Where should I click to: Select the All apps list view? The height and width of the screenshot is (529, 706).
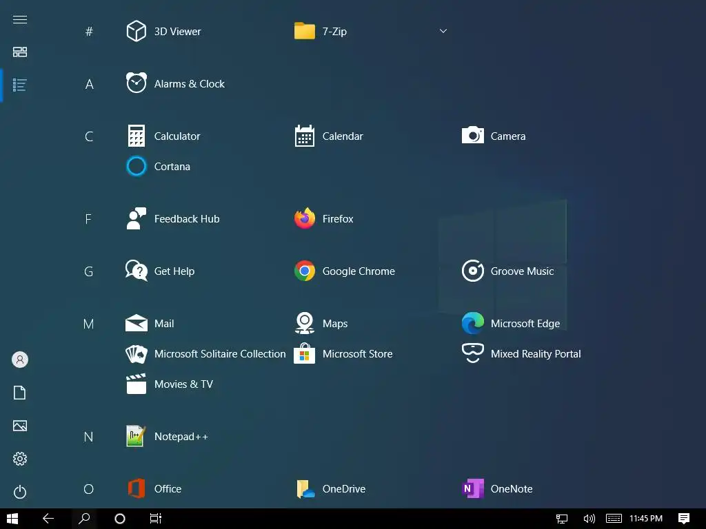(x=20, y=85)
